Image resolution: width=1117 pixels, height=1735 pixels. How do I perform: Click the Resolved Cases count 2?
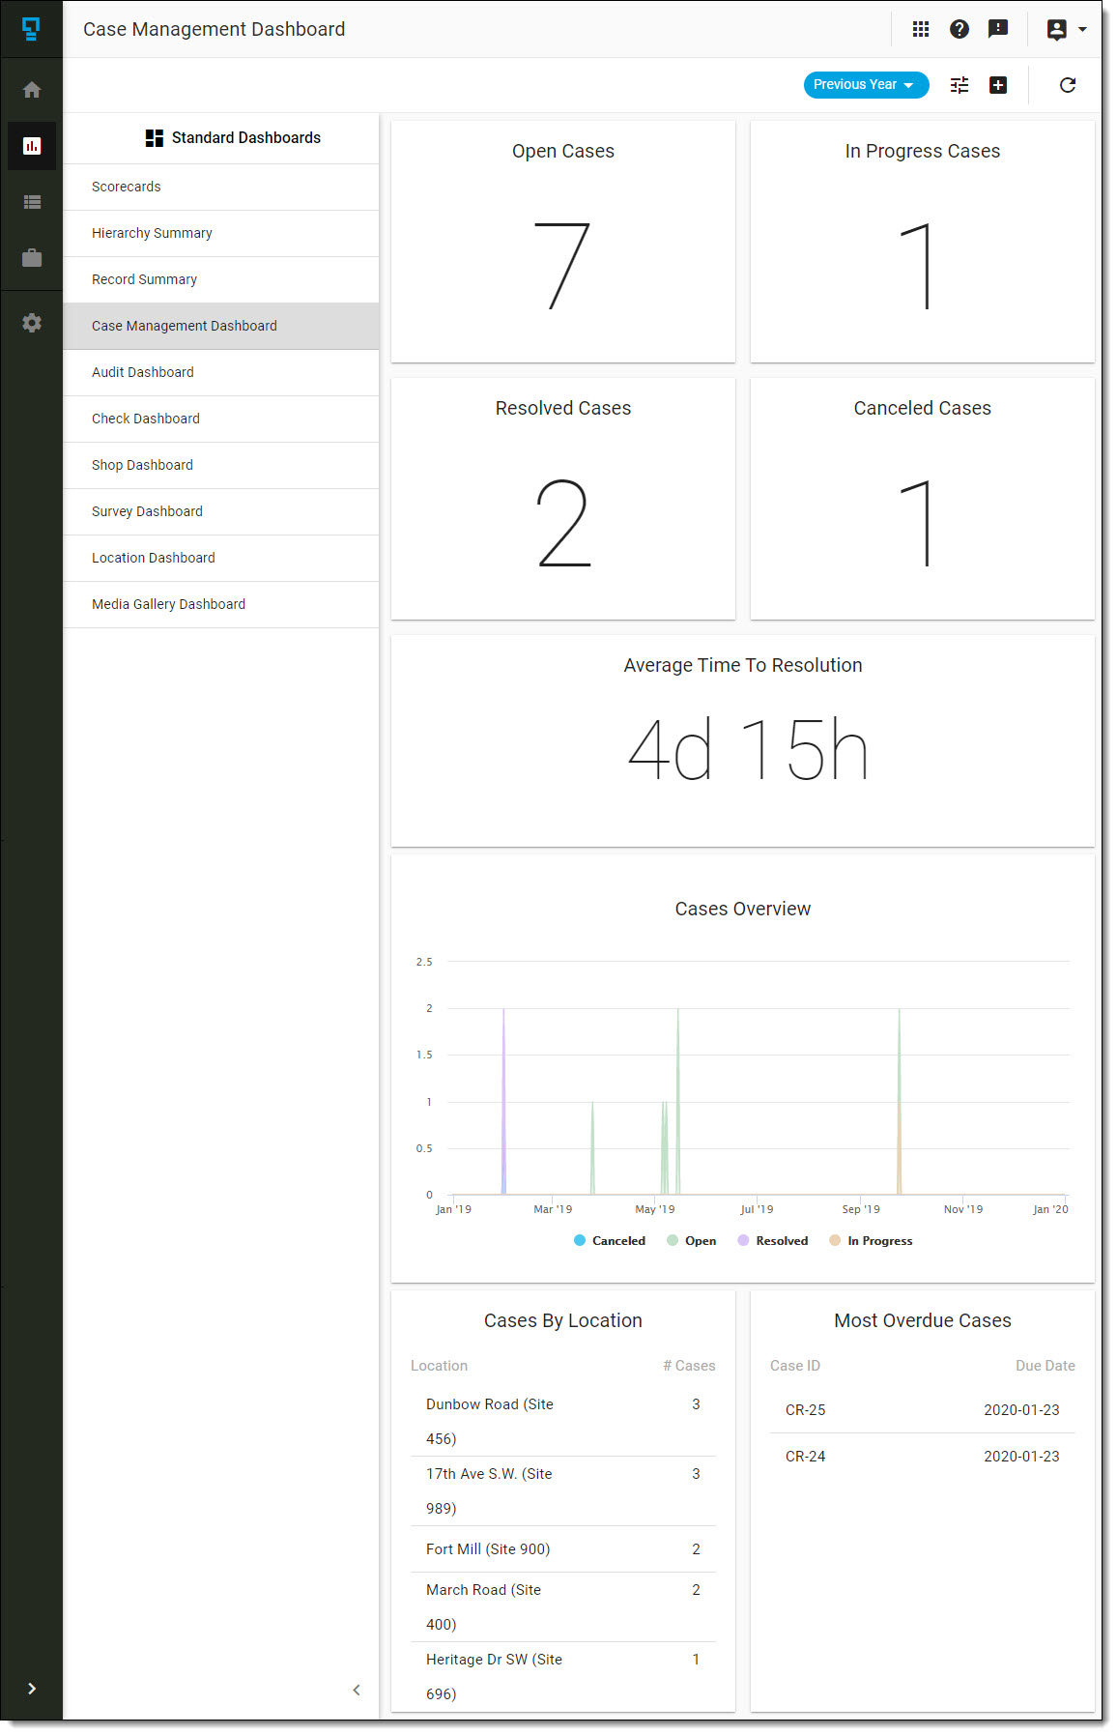[x=563, y=524]
